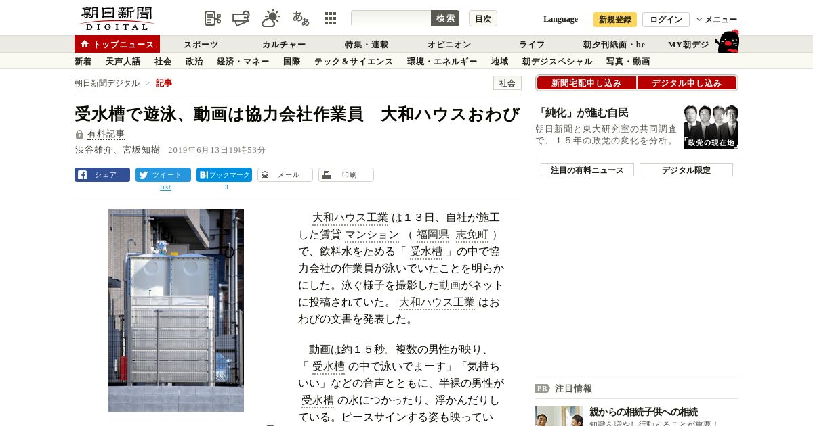Select 地域 in the sub navigation
Viewport: 813px width, 426px height.
[499, 61]
